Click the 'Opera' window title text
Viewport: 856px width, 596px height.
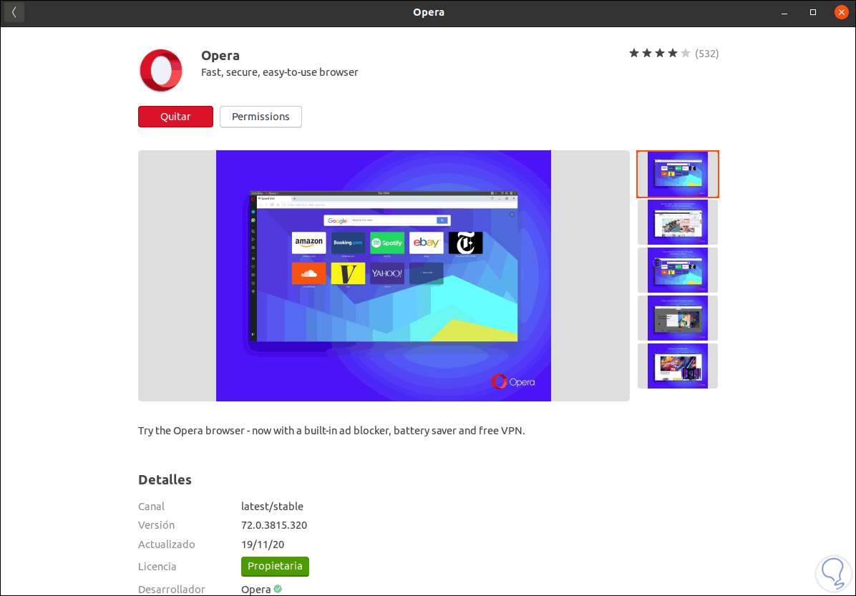(429, 13)
